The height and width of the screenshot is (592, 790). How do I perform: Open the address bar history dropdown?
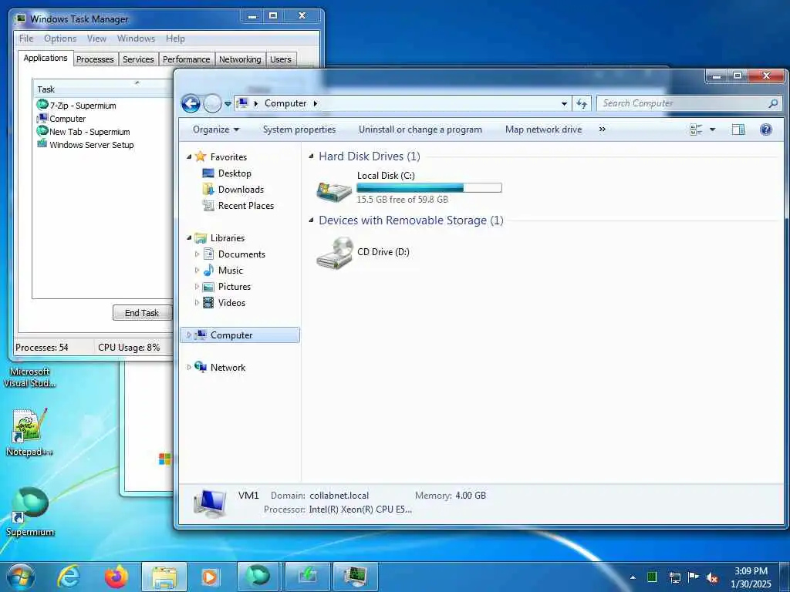(564, 104)
